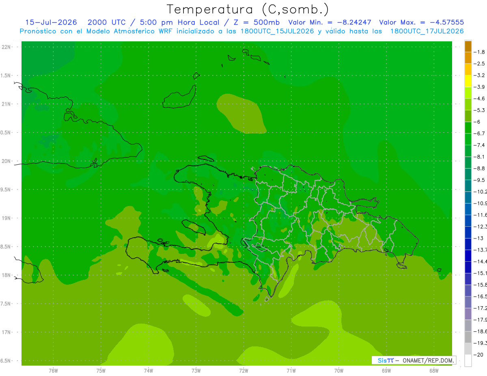Pick the teal swatch between -9.5 and -10.2
Image resolution: width=487 pixels, height=376 pixels.
tap(468, 186)
